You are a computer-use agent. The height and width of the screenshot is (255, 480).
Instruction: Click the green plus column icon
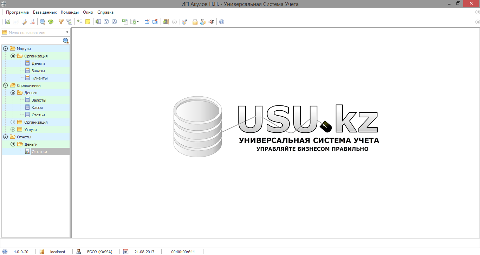tap(79, 22)
